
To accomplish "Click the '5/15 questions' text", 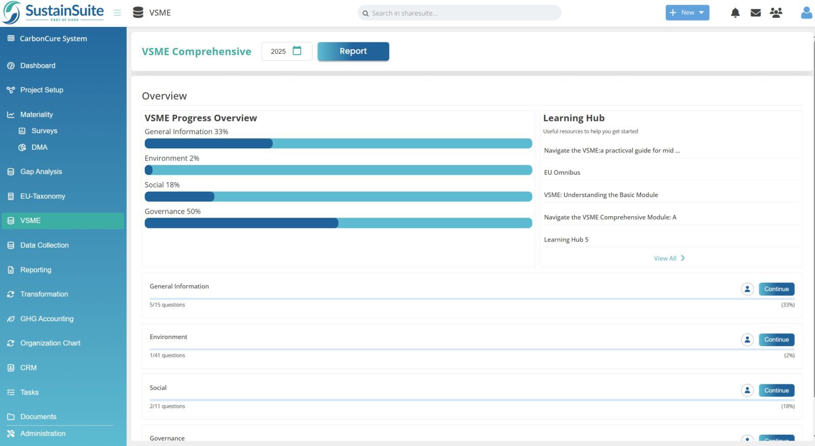I will [167, 305].
